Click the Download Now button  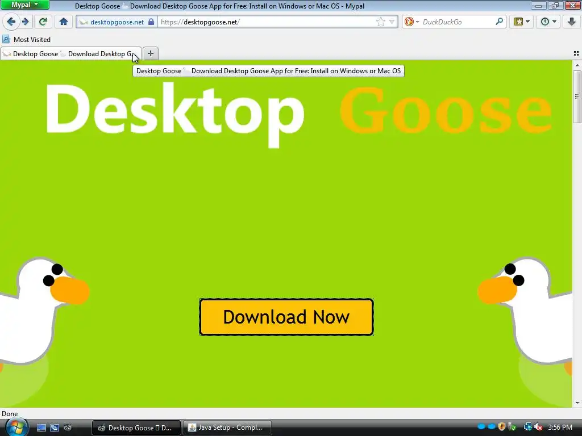[x=286, y=317]
